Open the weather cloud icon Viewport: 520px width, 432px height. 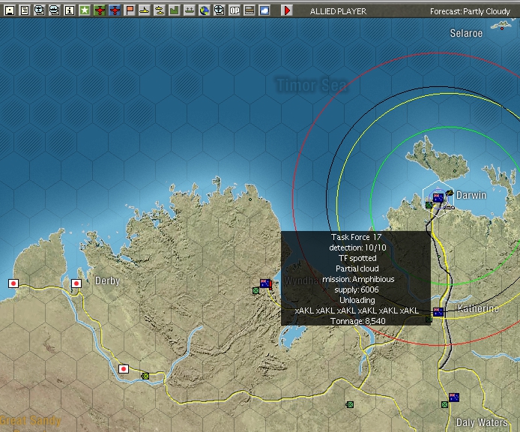264,10
